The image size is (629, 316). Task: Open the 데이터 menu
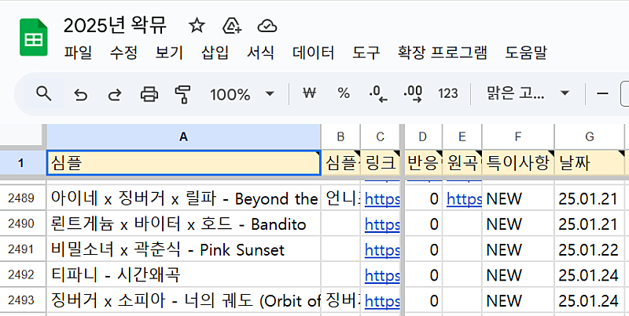313,53
